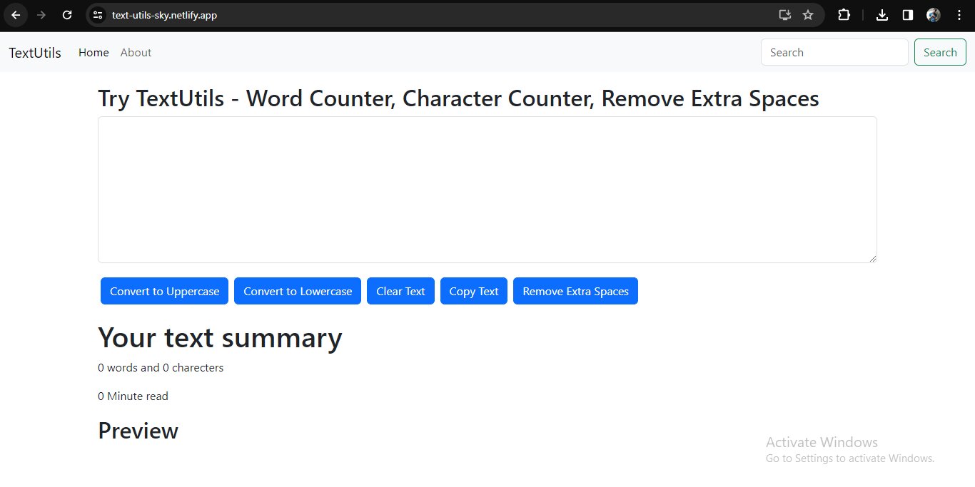This screenshot has width=975, height=487.
Task: Open the browser Downloads icon
Action: pyautogui.click(x=882, y=15)
